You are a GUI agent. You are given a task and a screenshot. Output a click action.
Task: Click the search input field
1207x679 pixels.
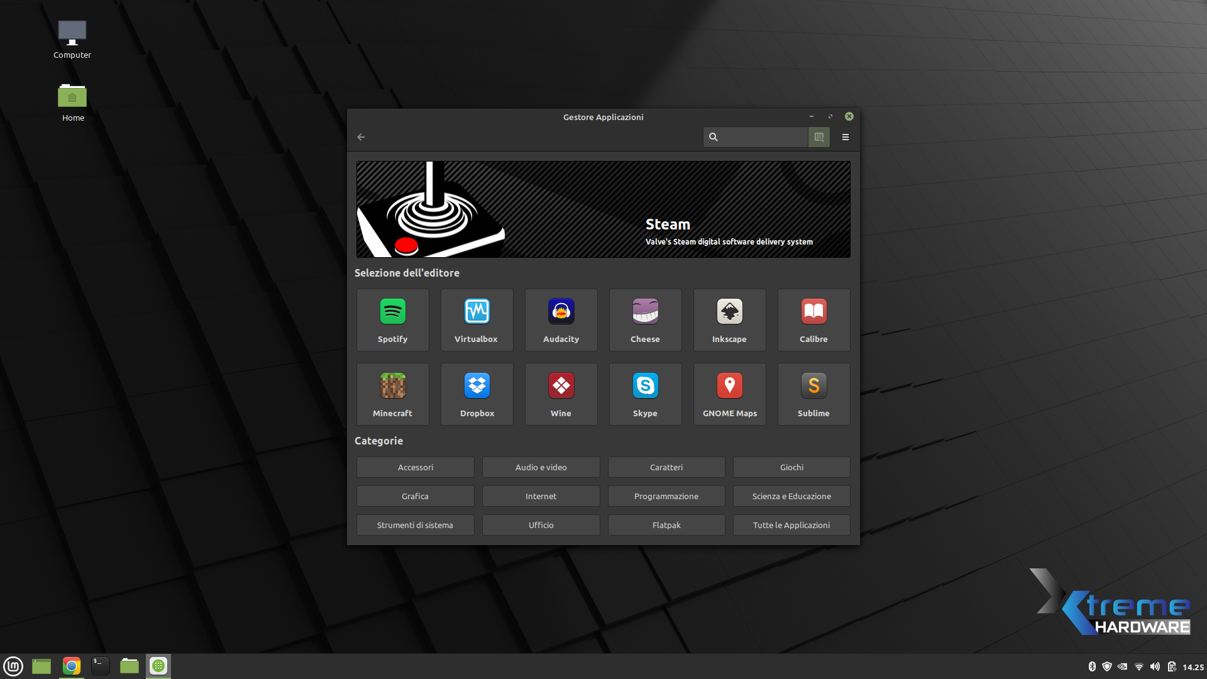click(x=762, y=137)
